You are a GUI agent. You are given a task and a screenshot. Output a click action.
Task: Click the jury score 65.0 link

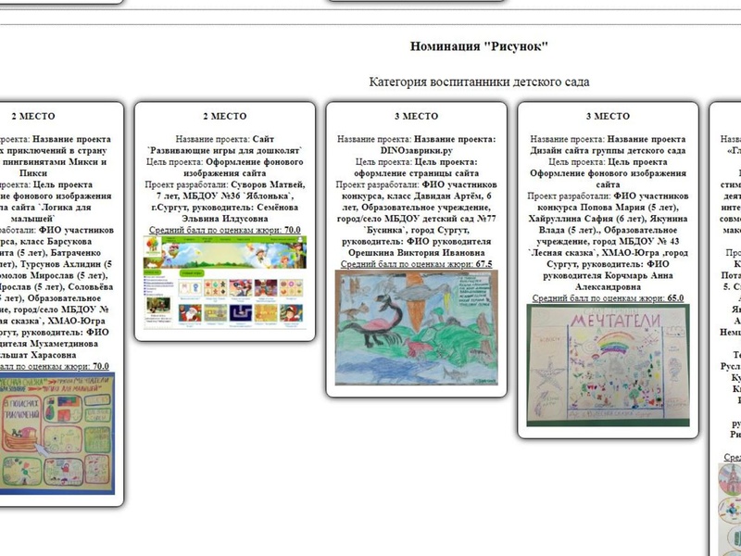(608, 298)
